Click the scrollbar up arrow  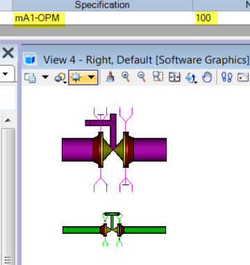(x=8, y=120)
